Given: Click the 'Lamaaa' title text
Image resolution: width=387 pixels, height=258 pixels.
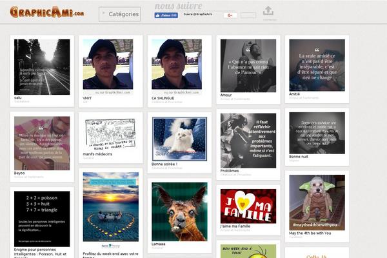Looking at the screenshot, I should pos(159,244).
